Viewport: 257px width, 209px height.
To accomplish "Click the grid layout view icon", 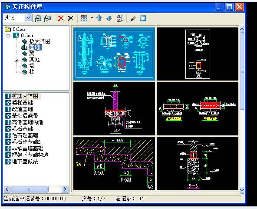I will (x=84, y=18).
